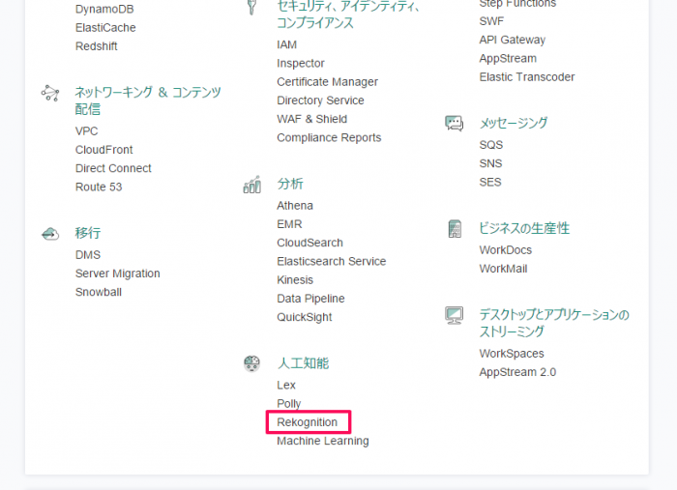This screenshot has height=490, width=677.
Task: Open the Redshift service
Action: 97,46
